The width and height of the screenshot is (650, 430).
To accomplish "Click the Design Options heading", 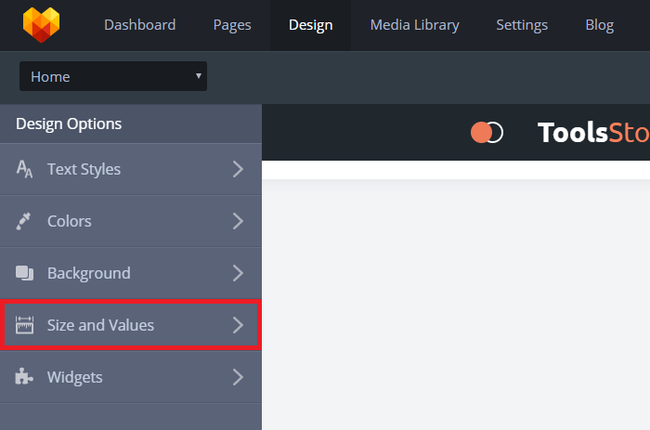I will tap(69, 124).
